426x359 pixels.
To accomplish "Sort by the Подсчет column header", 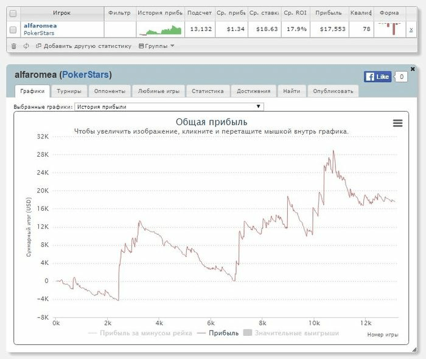I will (200, 13).
